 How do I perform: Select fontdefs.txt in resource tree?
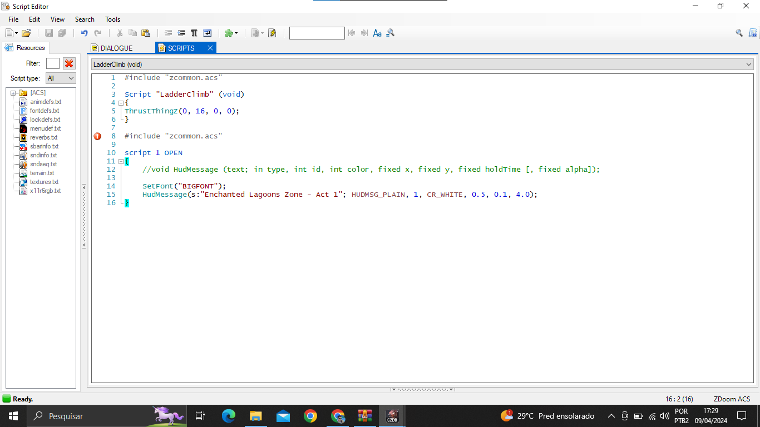(45, 111)
